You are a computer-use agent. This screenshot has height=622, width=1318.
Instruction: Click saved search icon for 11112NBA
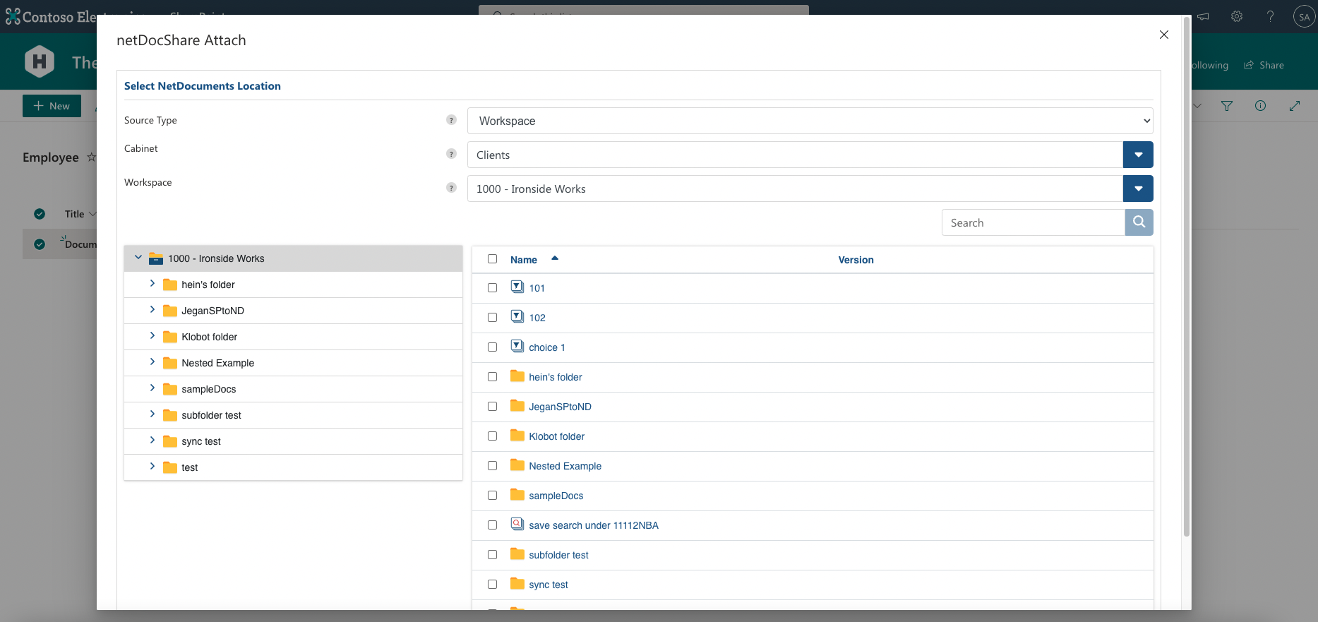[x=517, y=525]
